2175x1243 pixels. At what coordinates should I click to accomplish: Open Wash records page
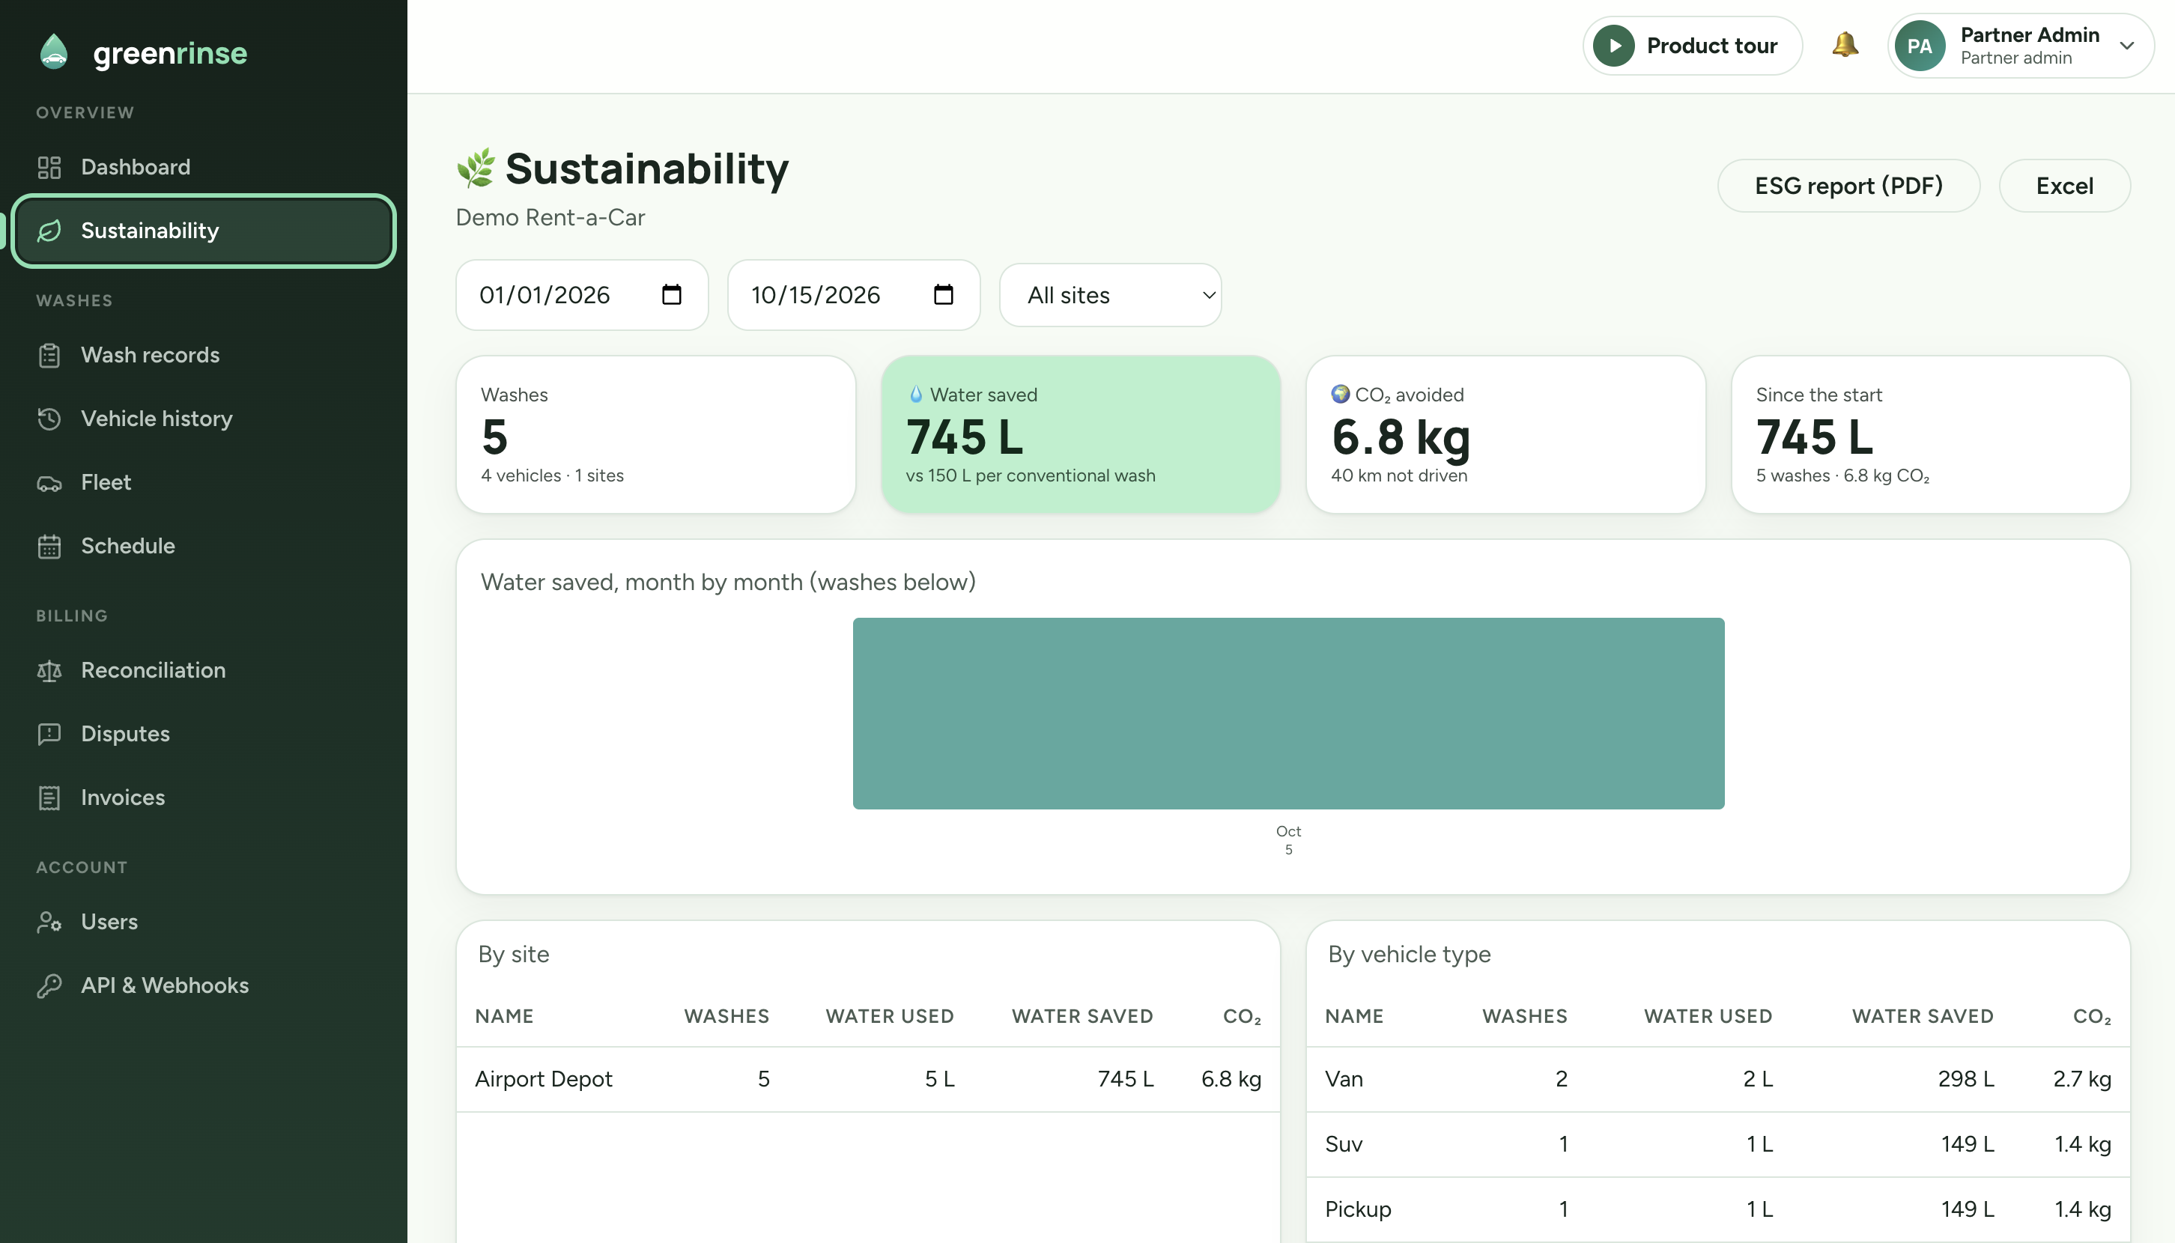[203, 355]
